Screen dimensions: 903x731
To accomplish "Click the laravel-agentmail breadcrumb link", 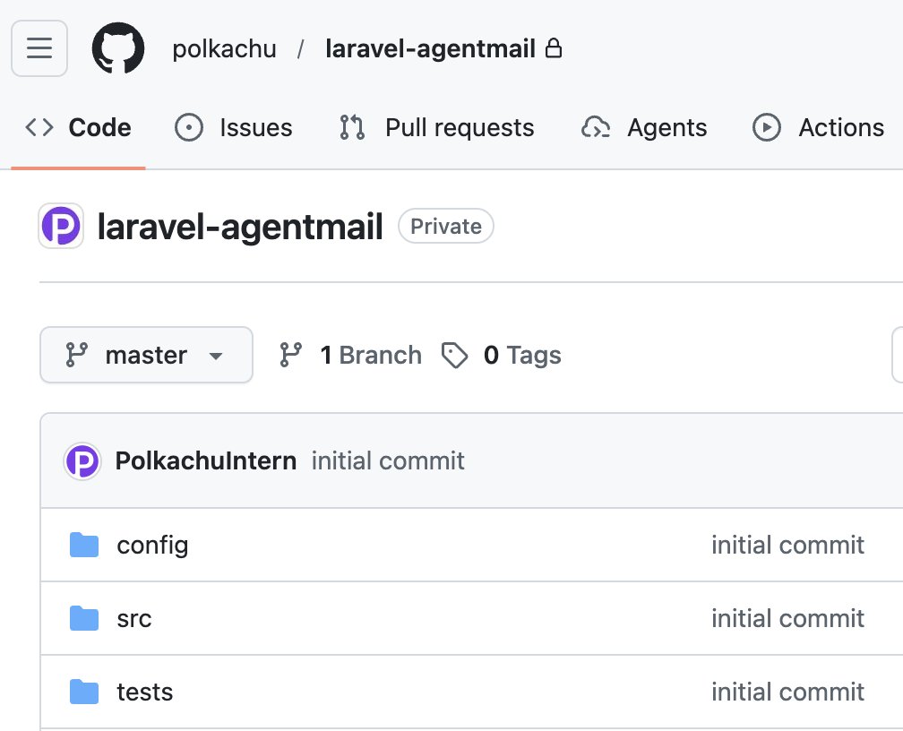I will [430, 49].
